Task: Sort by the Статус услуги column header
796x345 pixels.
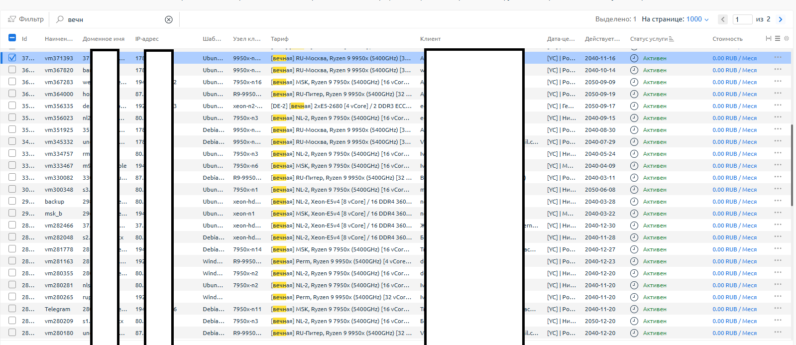Action: [x=649, y=39]
